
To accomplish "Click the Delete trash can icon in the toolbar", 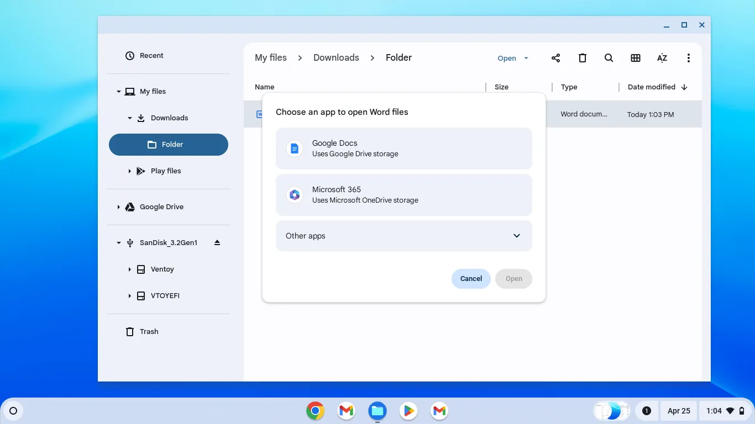I will click(x=583, y=58).
